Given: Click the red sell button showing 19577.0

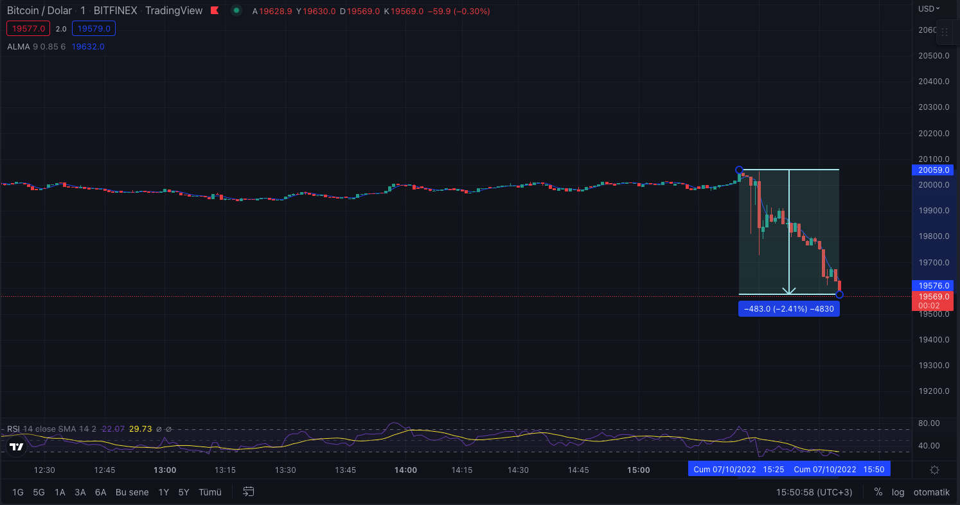Looking at the screenshot, I should point(28,28).
